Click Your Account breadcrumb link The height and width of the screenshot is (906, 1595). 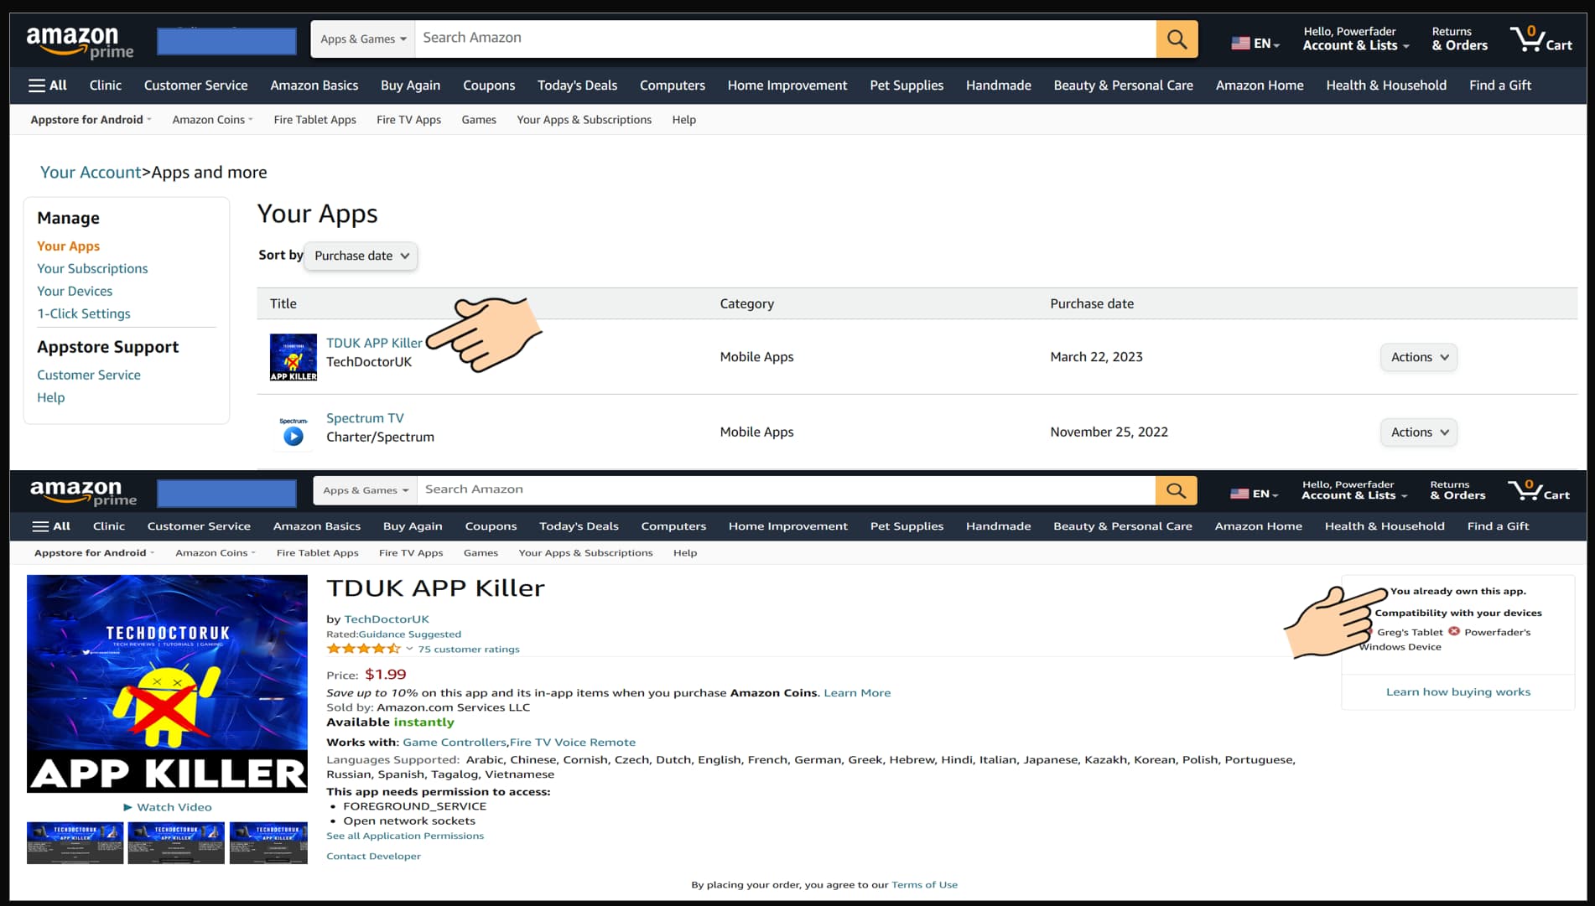91,173
